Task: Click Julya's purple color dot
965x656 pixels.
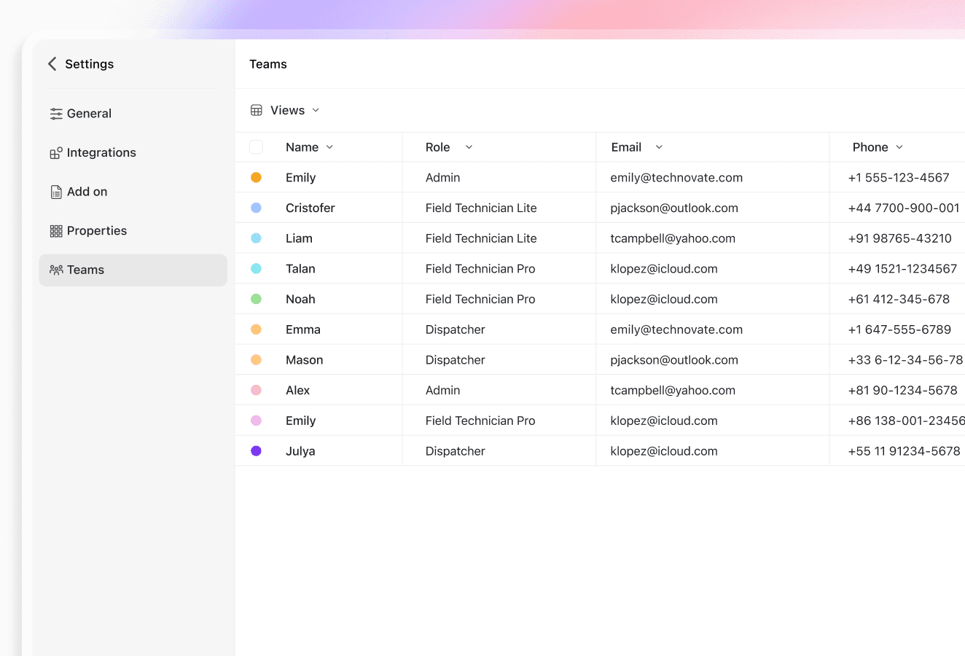Action: [256, 450]
